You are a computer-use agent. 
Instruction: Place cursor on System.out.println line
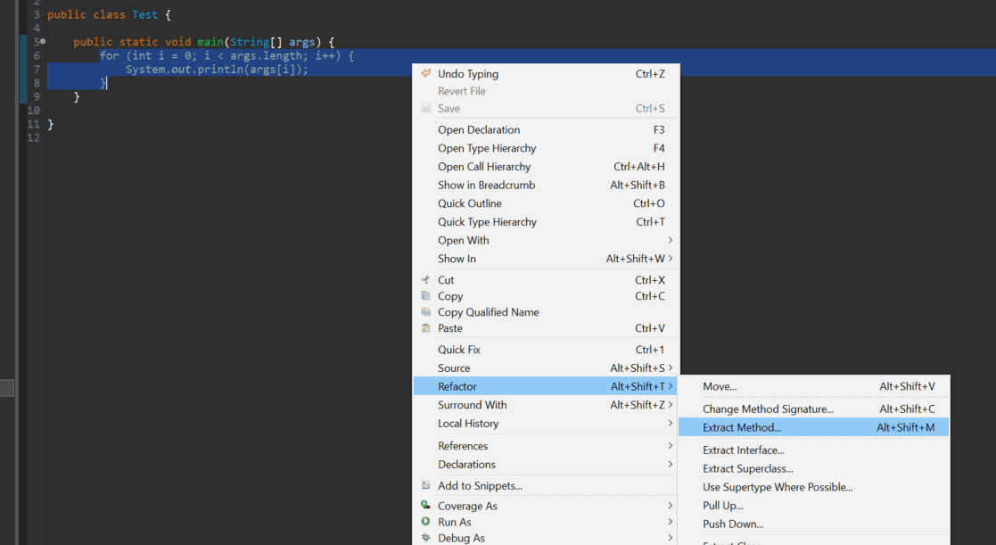tap(217, 70)
